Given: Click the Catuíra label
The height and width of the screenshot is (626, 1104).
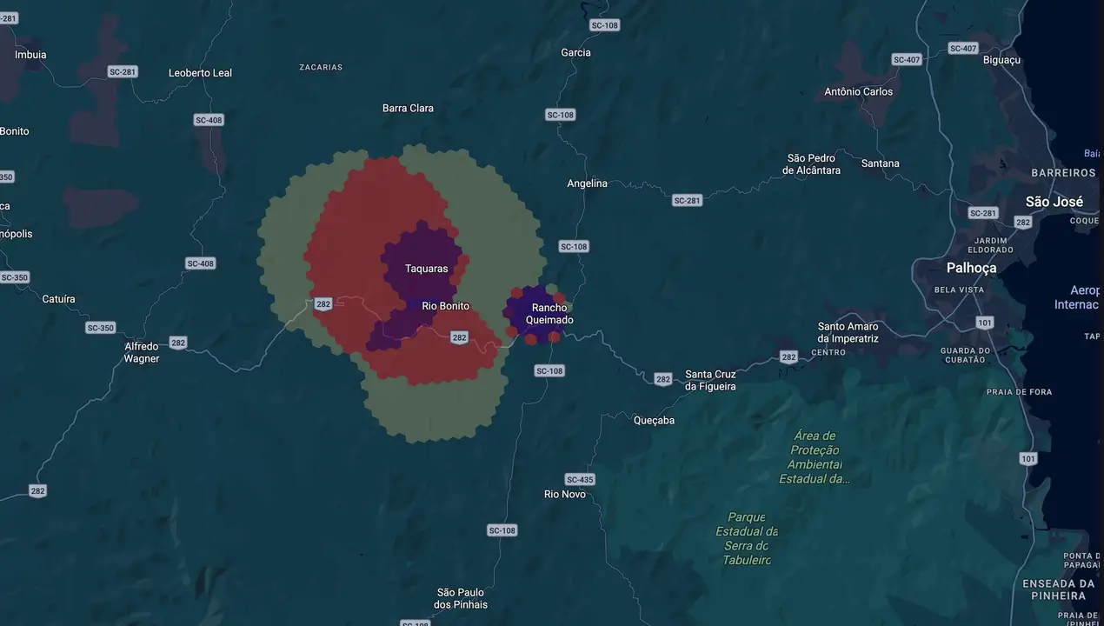Looking at the screenshot, I should (58, 299).
